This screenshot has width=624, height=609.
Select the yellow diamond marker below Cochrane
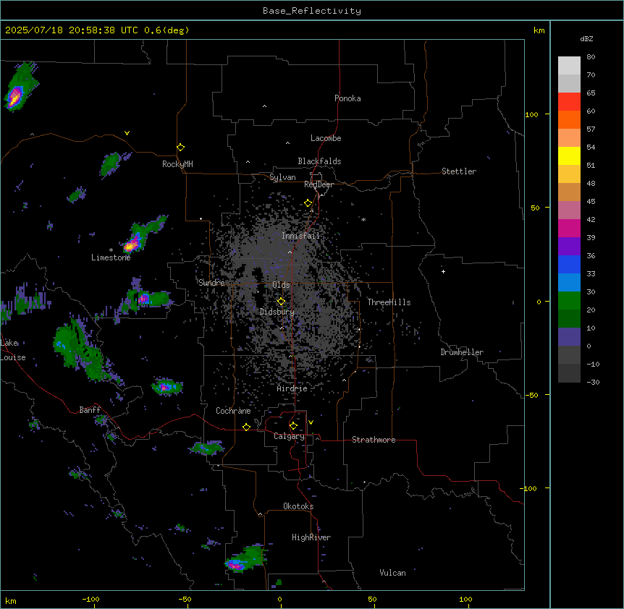tap(246, 427)
